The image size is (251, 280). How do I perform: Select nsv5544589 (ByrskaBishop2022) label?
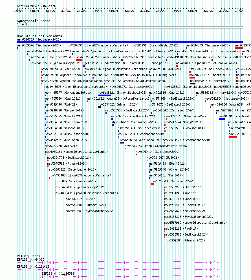90,211
